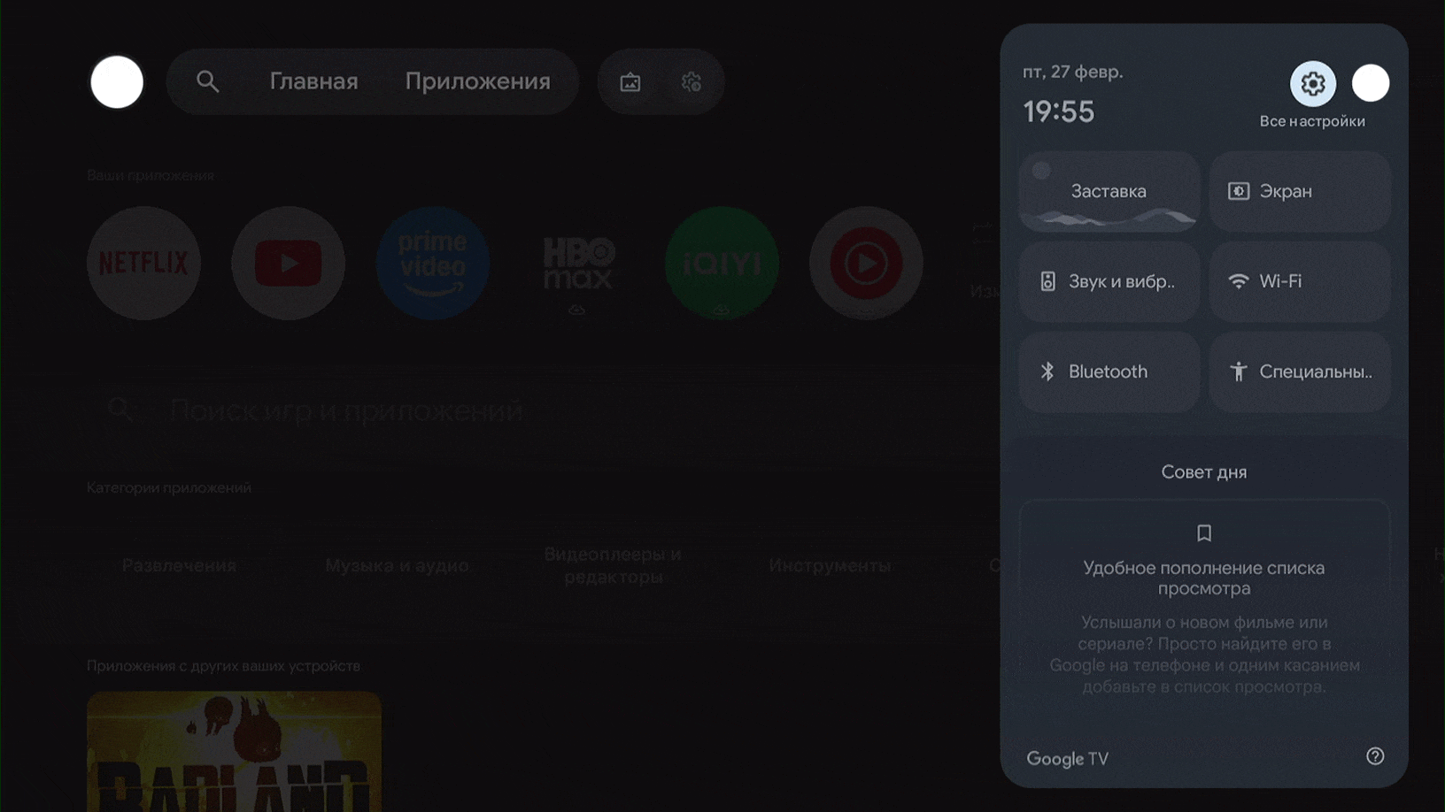Viewport: 1445px width, 812px height.
Task: Click the search magnifier in top bar
Action: pyautogui.click(x=207, y=81)
